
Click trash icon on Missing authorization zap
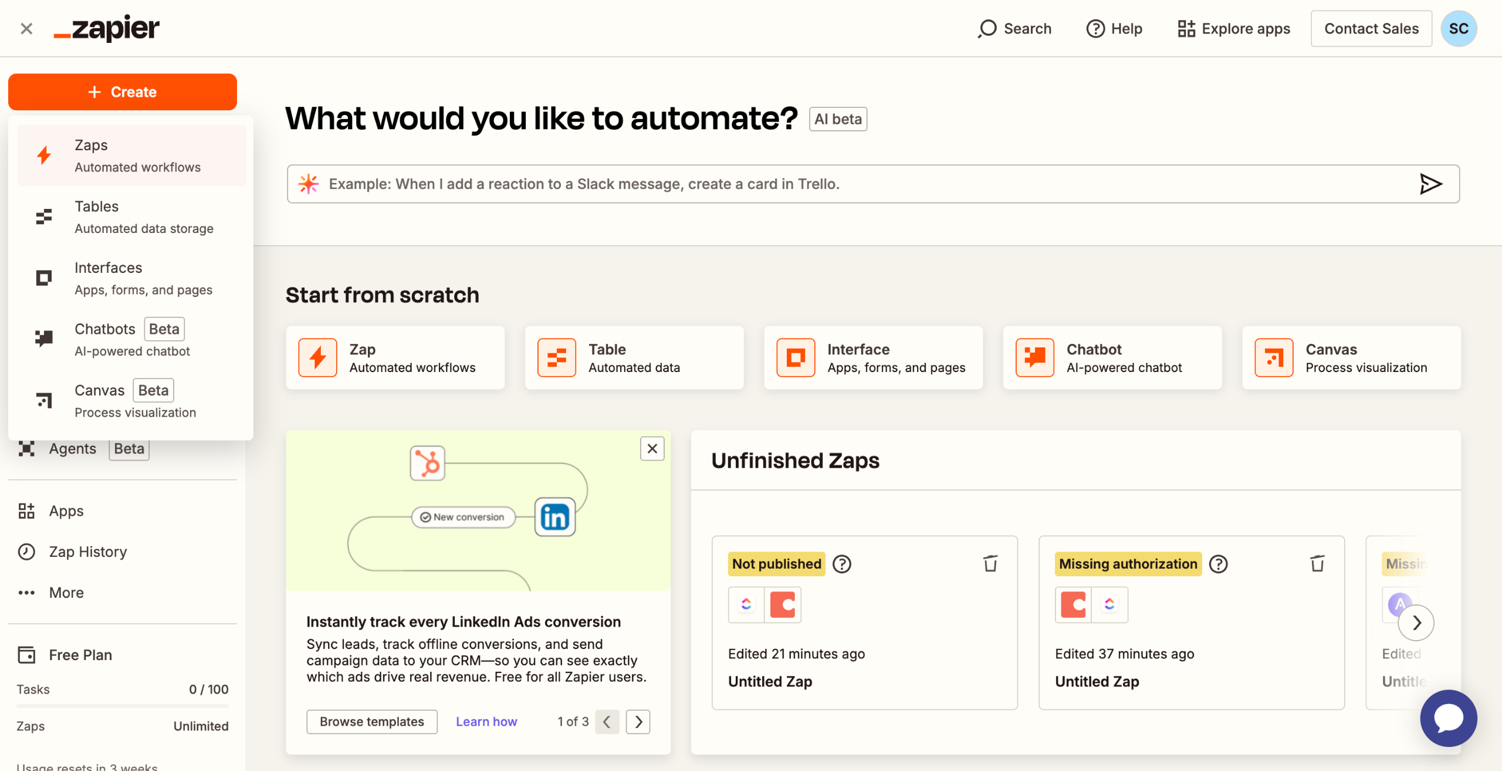(1317, 564)
